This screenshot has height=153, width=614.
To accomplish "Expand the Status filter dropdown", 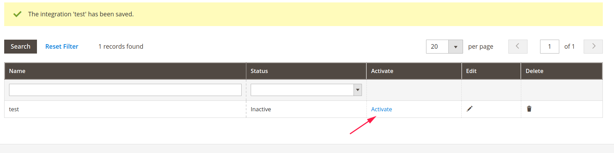I will 357,90.
